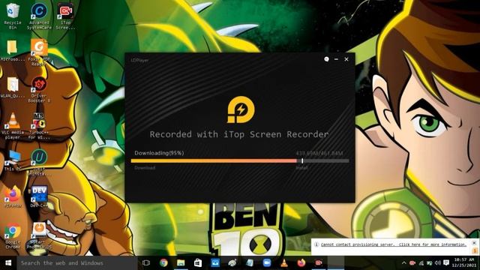Show hidden system tray icons
Screen dimensions: 480x270
[403, 263]
